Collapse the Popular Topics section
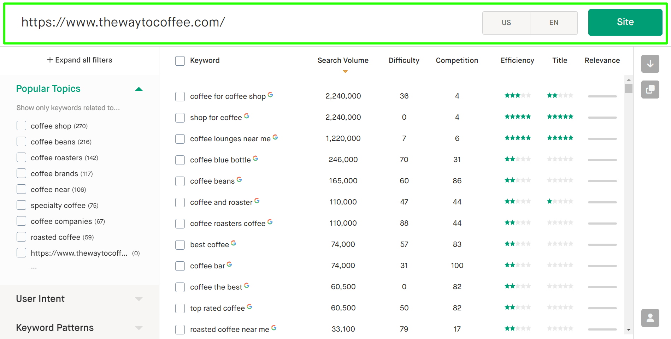This screenshot has height=339, width=671. [139, 89]
